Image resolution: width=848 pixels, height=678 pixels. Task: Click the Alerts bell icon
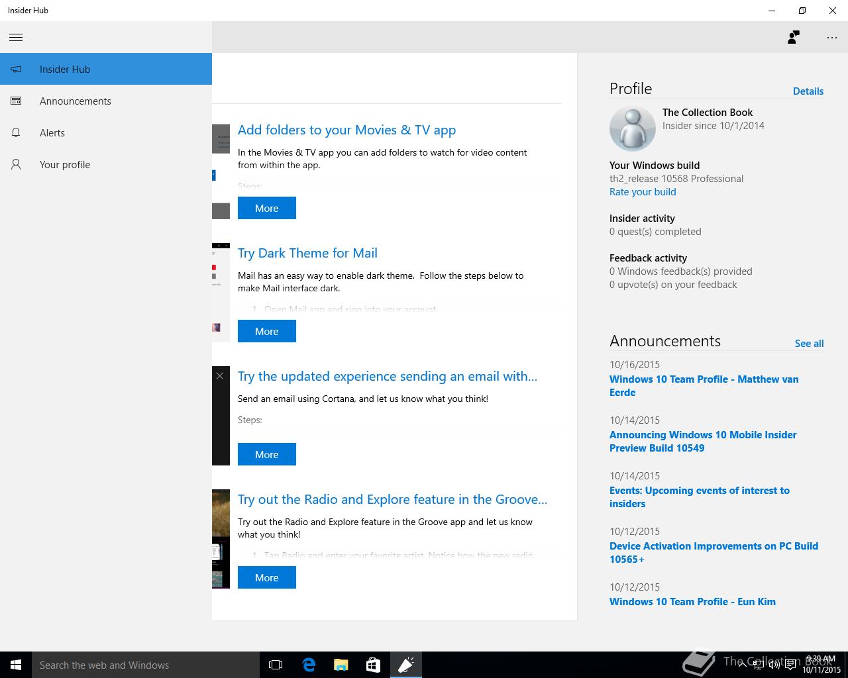point(16,132)
